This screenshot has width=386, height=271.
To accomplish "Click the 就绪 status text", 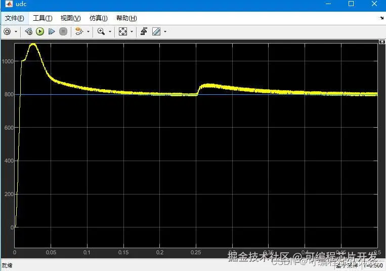I will [7, 265].
